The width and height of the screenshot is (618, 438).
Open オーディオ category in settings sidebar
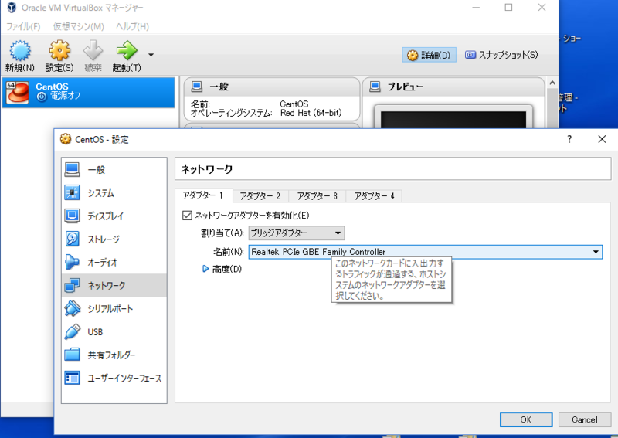114,262
